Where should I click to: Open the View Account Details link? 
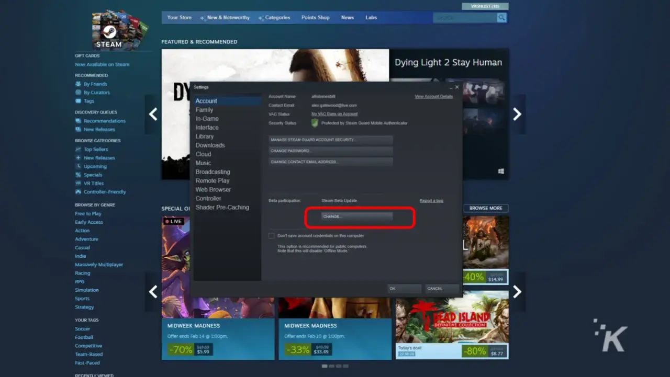tap(433, 97)
